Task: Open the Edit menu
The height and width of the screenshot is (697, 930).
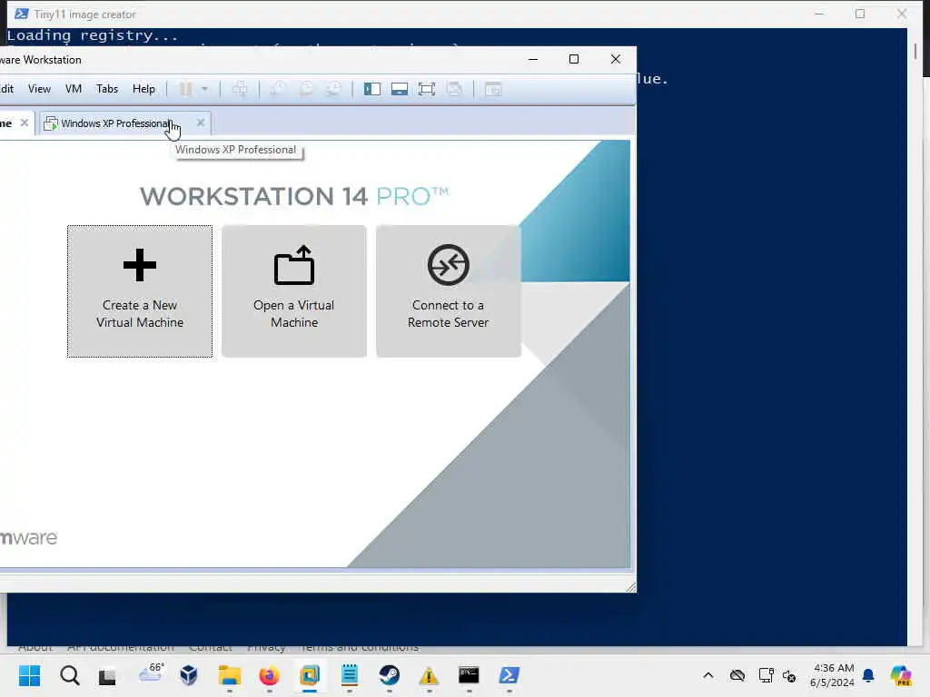Action: pos(6,89)
